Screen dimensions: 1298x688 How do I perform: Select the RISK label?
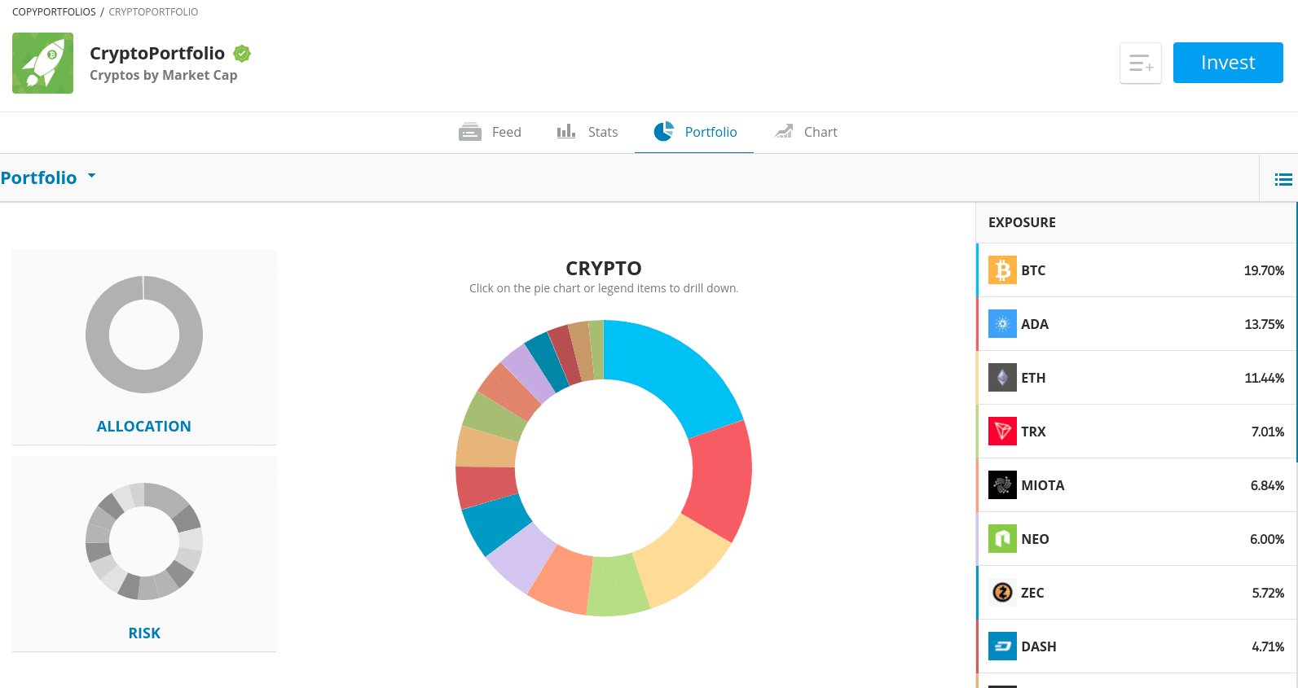tap(144, 633)
